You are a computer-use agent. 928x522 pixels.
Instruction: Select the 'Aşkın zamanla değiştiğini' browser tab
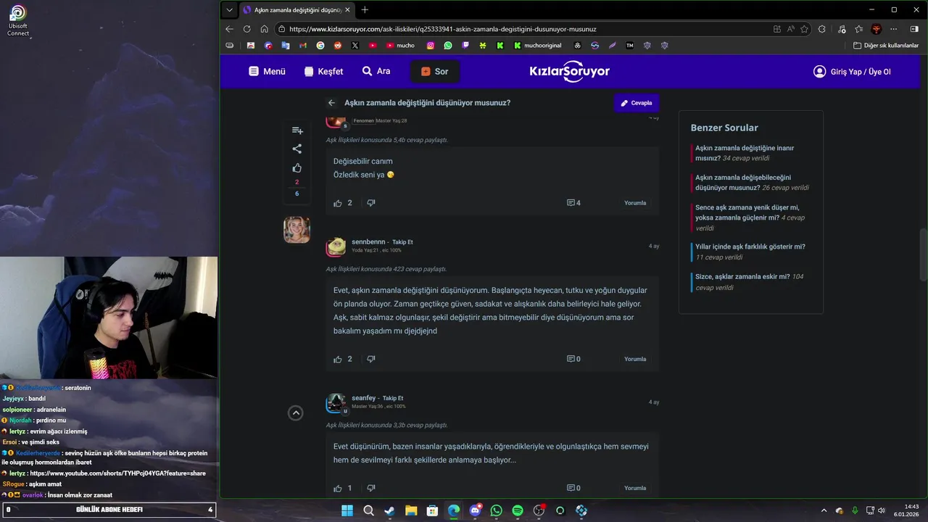(298, 10)
